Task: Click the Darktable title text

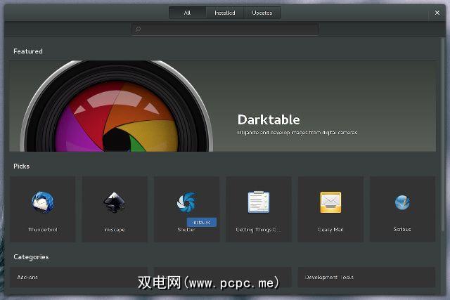Action: 269,119
